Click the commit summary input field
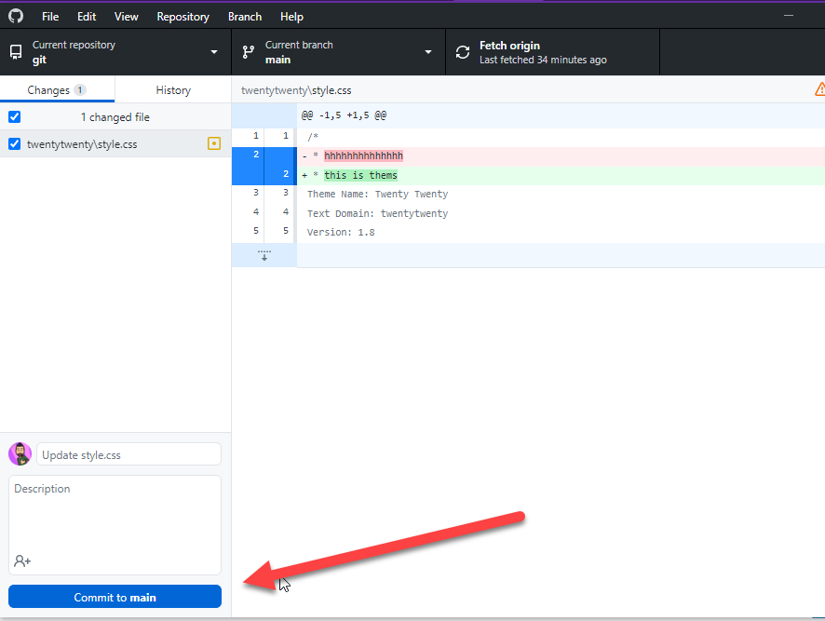 pos(128,455)
